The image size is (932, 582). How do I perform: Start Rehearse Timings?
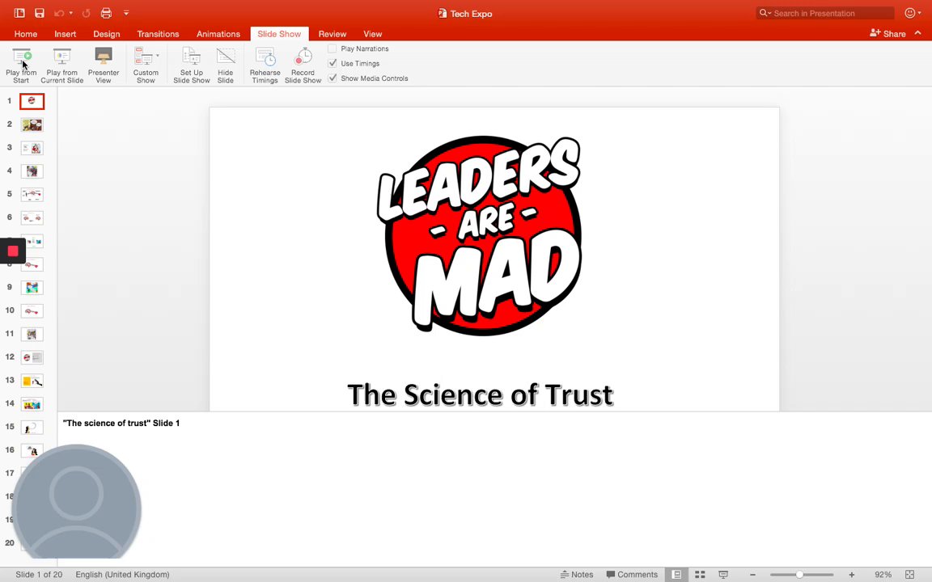(265, 65)
